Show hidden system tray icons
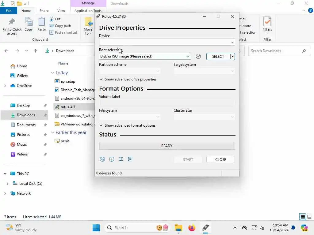Image resolution: width=314 pixels, height=235 pixels. [x=235, y=228]
